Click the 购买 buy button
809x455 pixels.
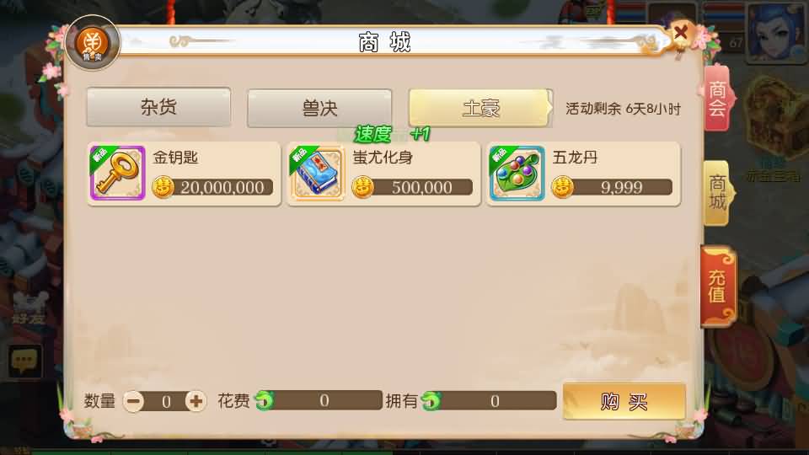click(624, 401)
